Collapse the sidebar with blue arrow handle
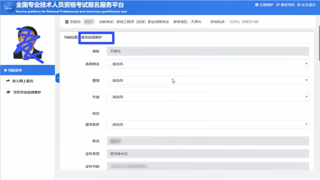 tap(57, 78)
